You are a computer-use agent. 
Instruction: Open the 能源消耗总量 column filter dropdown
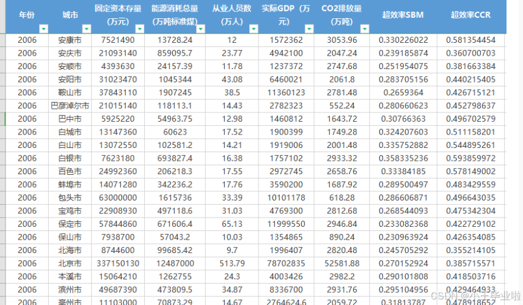point(200,29)
